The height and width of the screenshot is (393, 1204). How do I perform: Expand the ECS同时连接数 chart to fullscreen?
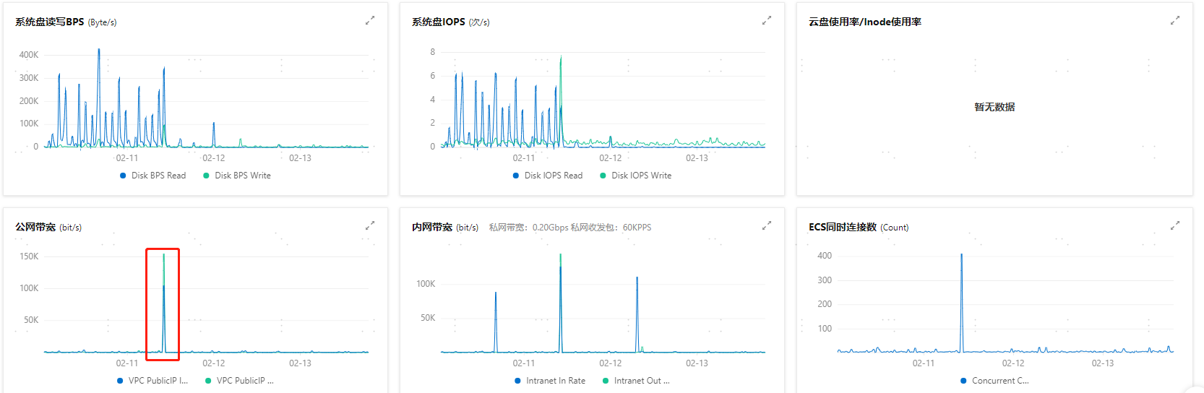point(1174,226)
